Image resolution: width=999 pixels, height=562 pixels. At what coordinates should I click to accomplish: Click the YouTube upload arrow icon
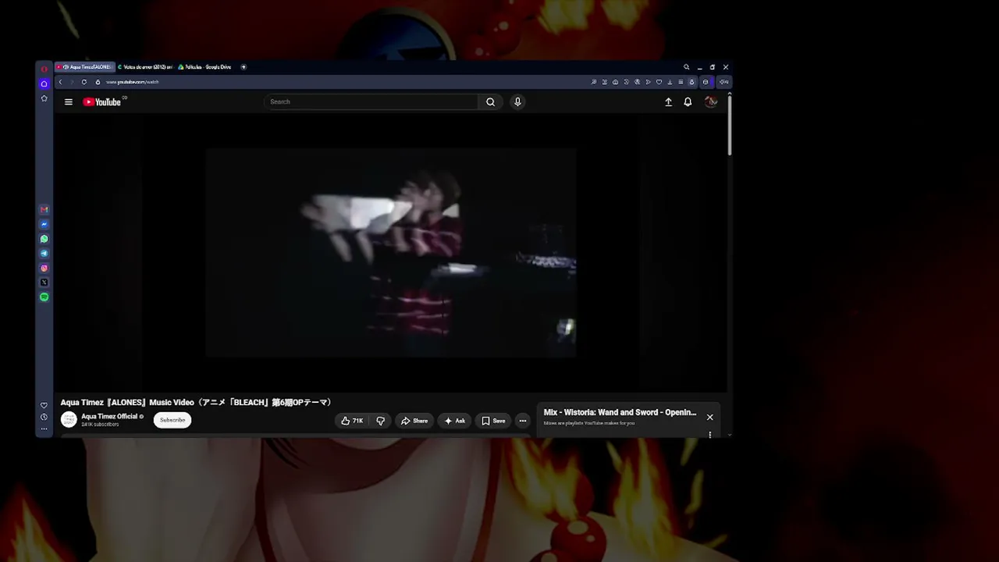pos(668,102)
